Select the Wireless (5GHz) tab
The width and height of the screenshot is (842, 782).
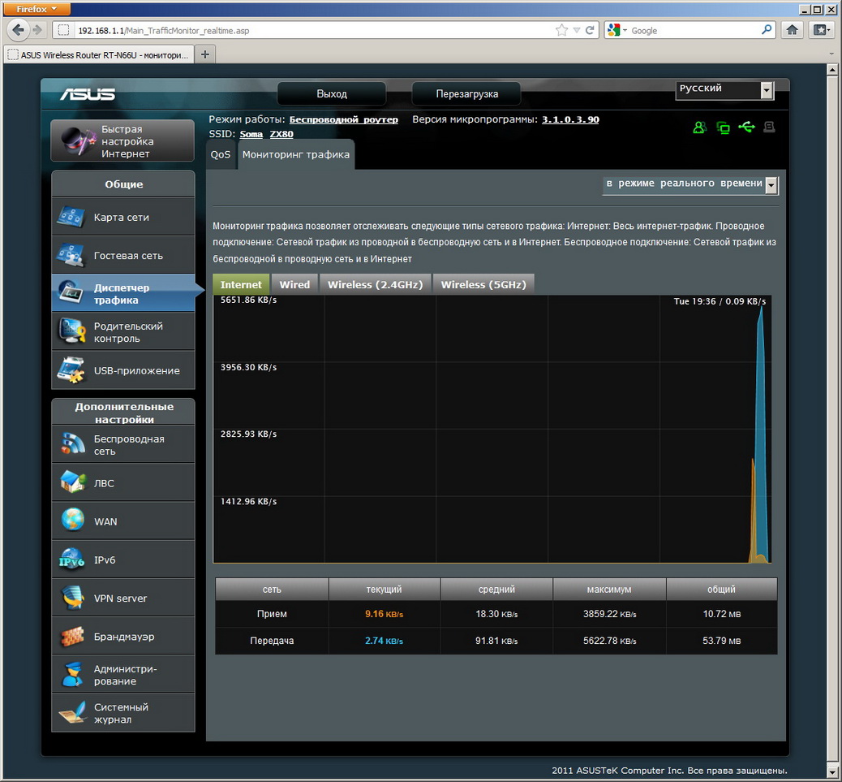(x=483, y=284)
